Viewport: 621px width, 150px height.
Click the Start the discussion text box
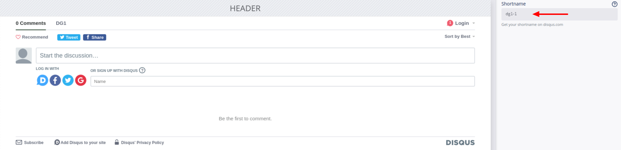point(255,55)
